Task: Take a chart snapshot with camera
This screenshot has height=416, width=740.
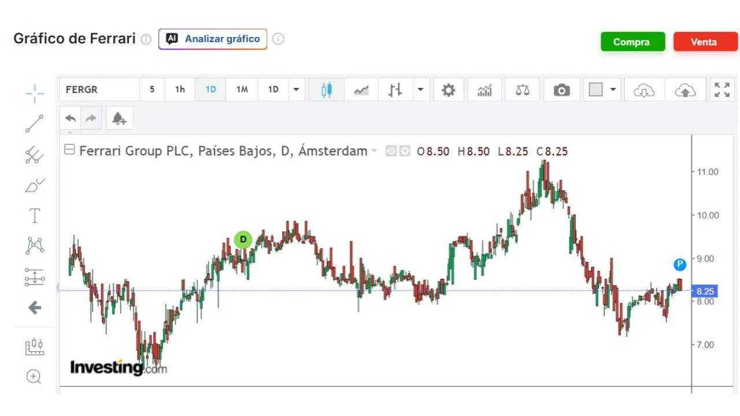Action: pyautogui.click(x=561, y=90)
